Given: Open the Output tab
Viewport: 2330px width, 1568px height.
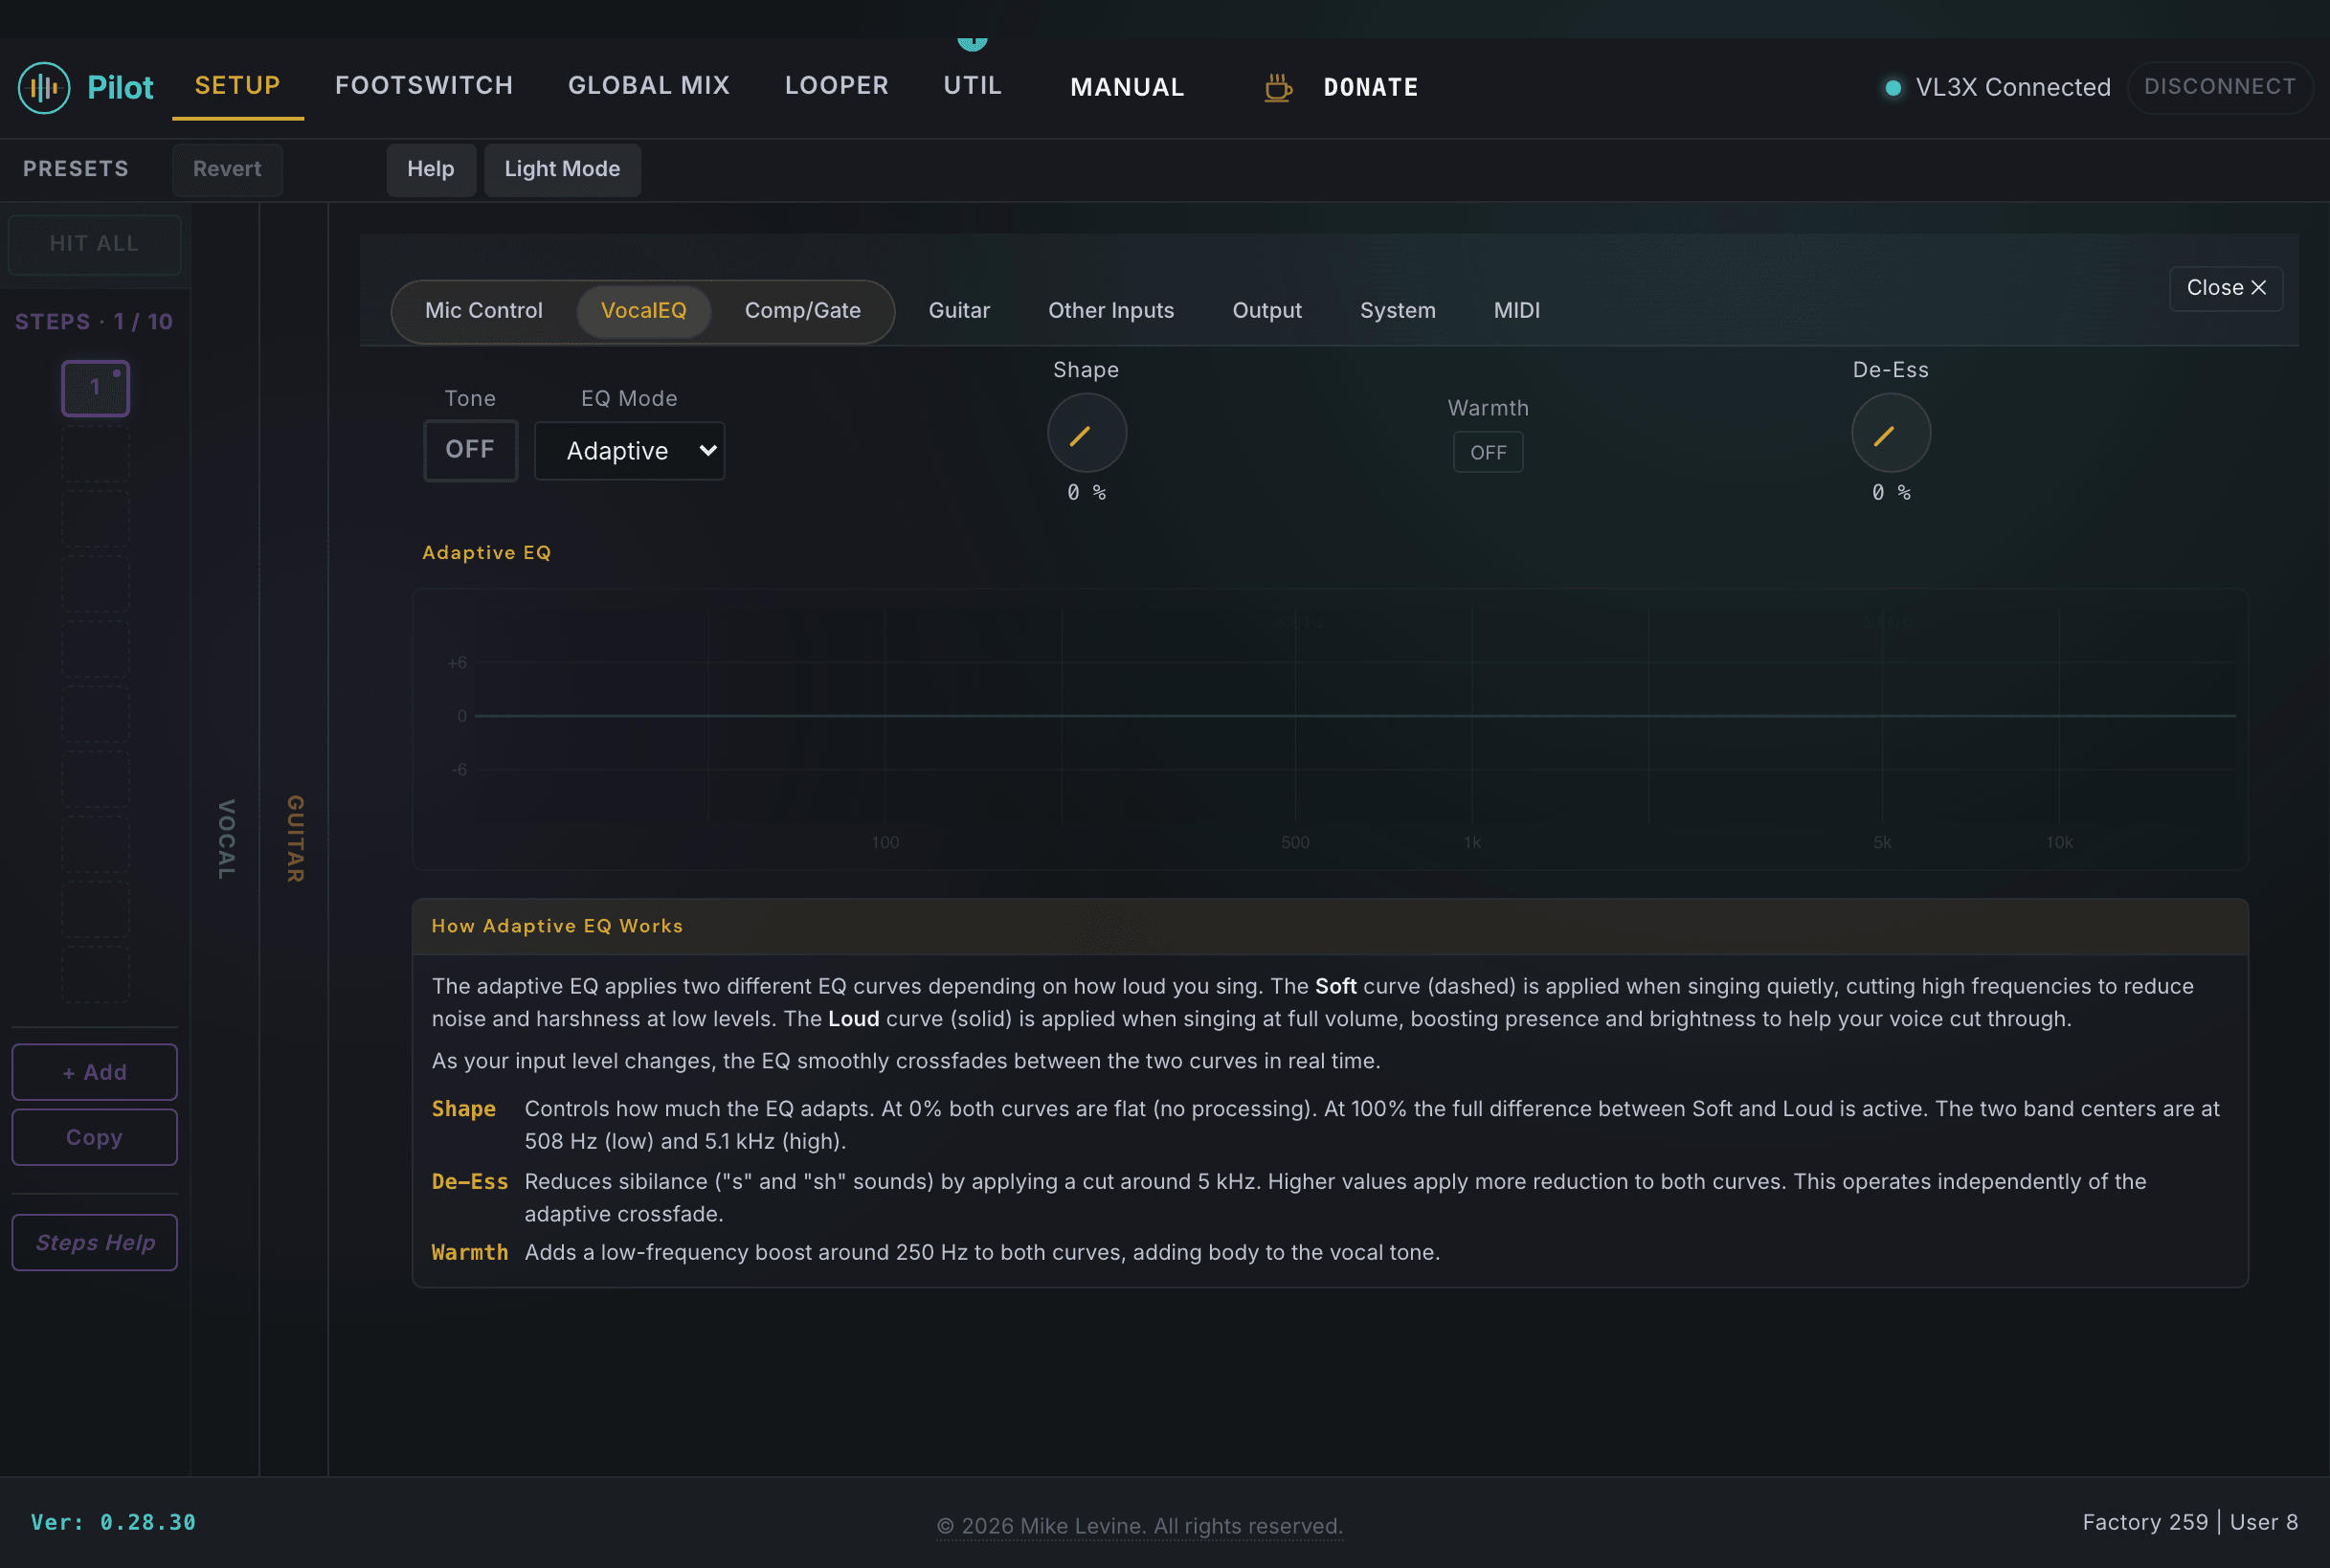Looking at the screenshot, I should tap(1267, 311).
